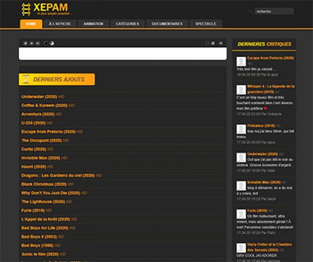Viewport: 313px width, 262px height.
Task: Open L'Appel de la forêt (2020) link
Action: (x=46, y=219)
